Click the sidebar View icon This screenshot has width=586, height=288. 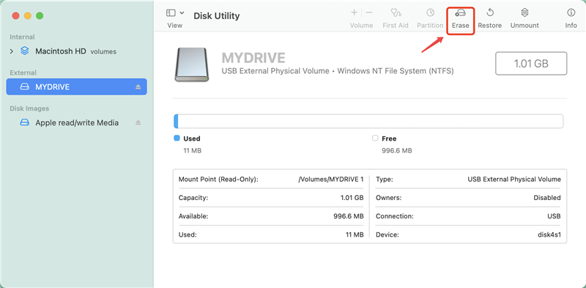point(171,12)
